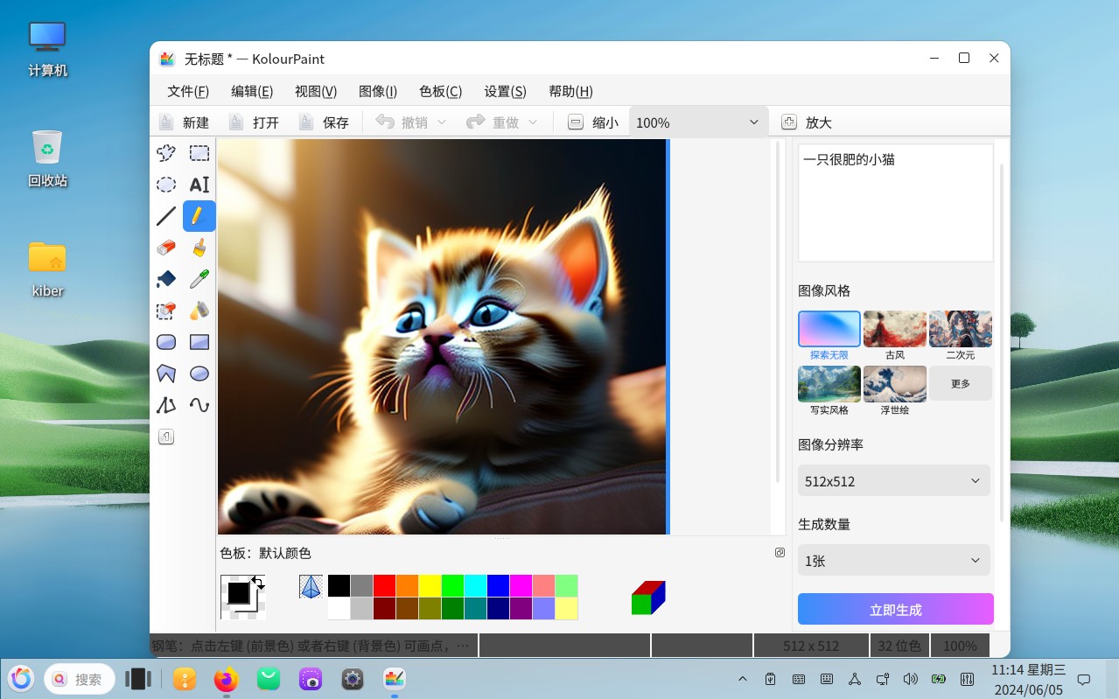The height and width of the screenshot is (699, 1119).
Task: Pick the red color swatch
Action: [x=384, y=586]
